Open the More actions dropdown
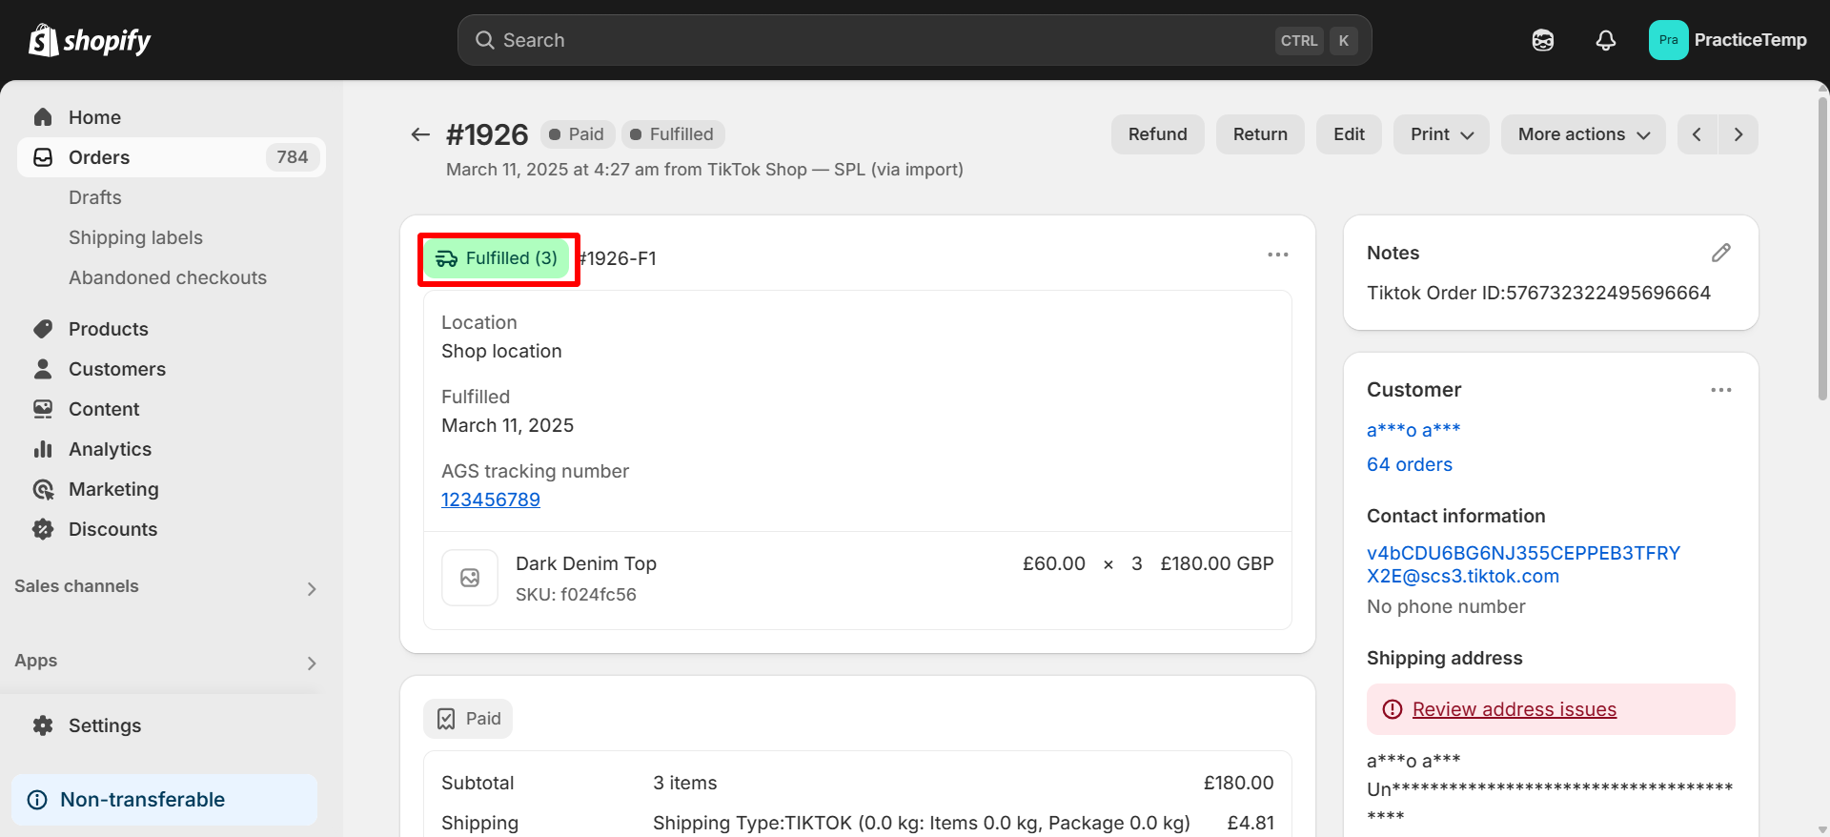1830x837 pixels. [x=1583, y=134]
